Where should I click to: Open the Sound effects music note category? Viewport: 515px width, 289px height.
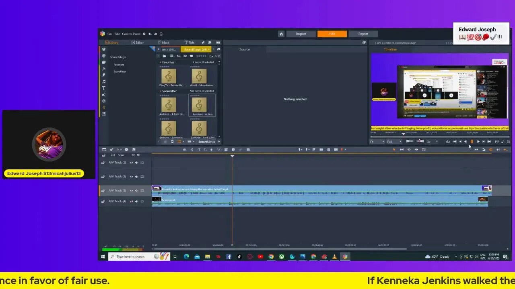point(104,81)
